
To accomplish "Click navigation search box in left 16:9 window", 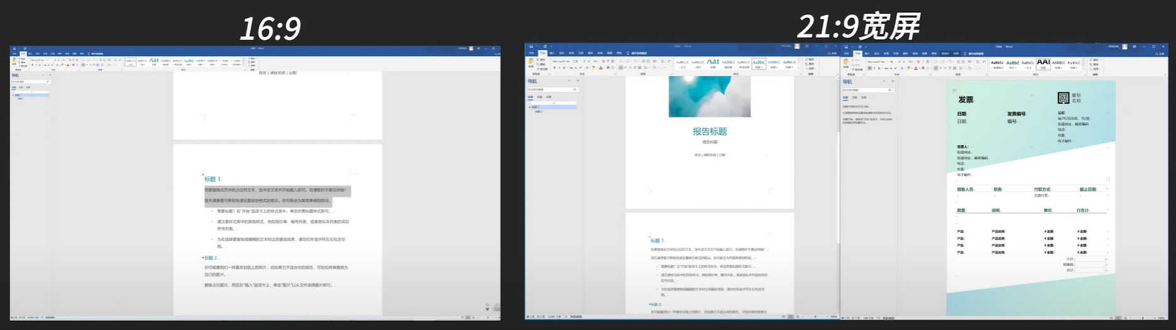I will 30,82.
